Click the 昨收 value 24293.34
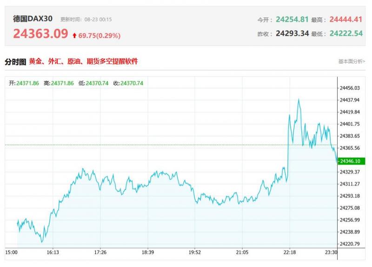372x267 pixels. coord(292,33)
